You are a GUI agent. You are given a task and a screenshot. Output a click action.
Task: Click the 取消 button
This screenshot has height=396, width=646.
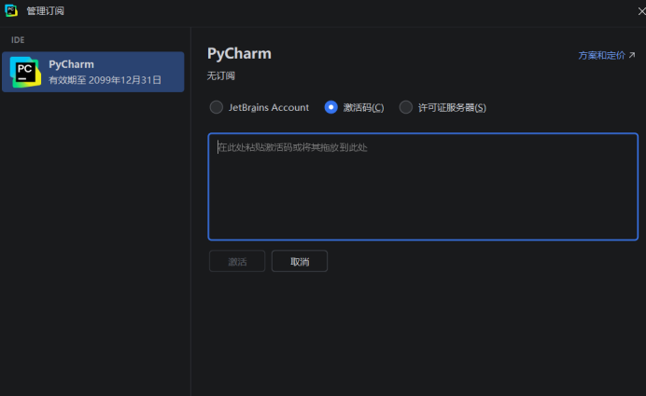click(x=300, y=261)
